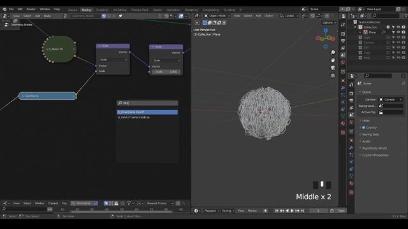The image size is (408, 229).
Task: Expand the Keying Sets panel
Action: (370, 134)
